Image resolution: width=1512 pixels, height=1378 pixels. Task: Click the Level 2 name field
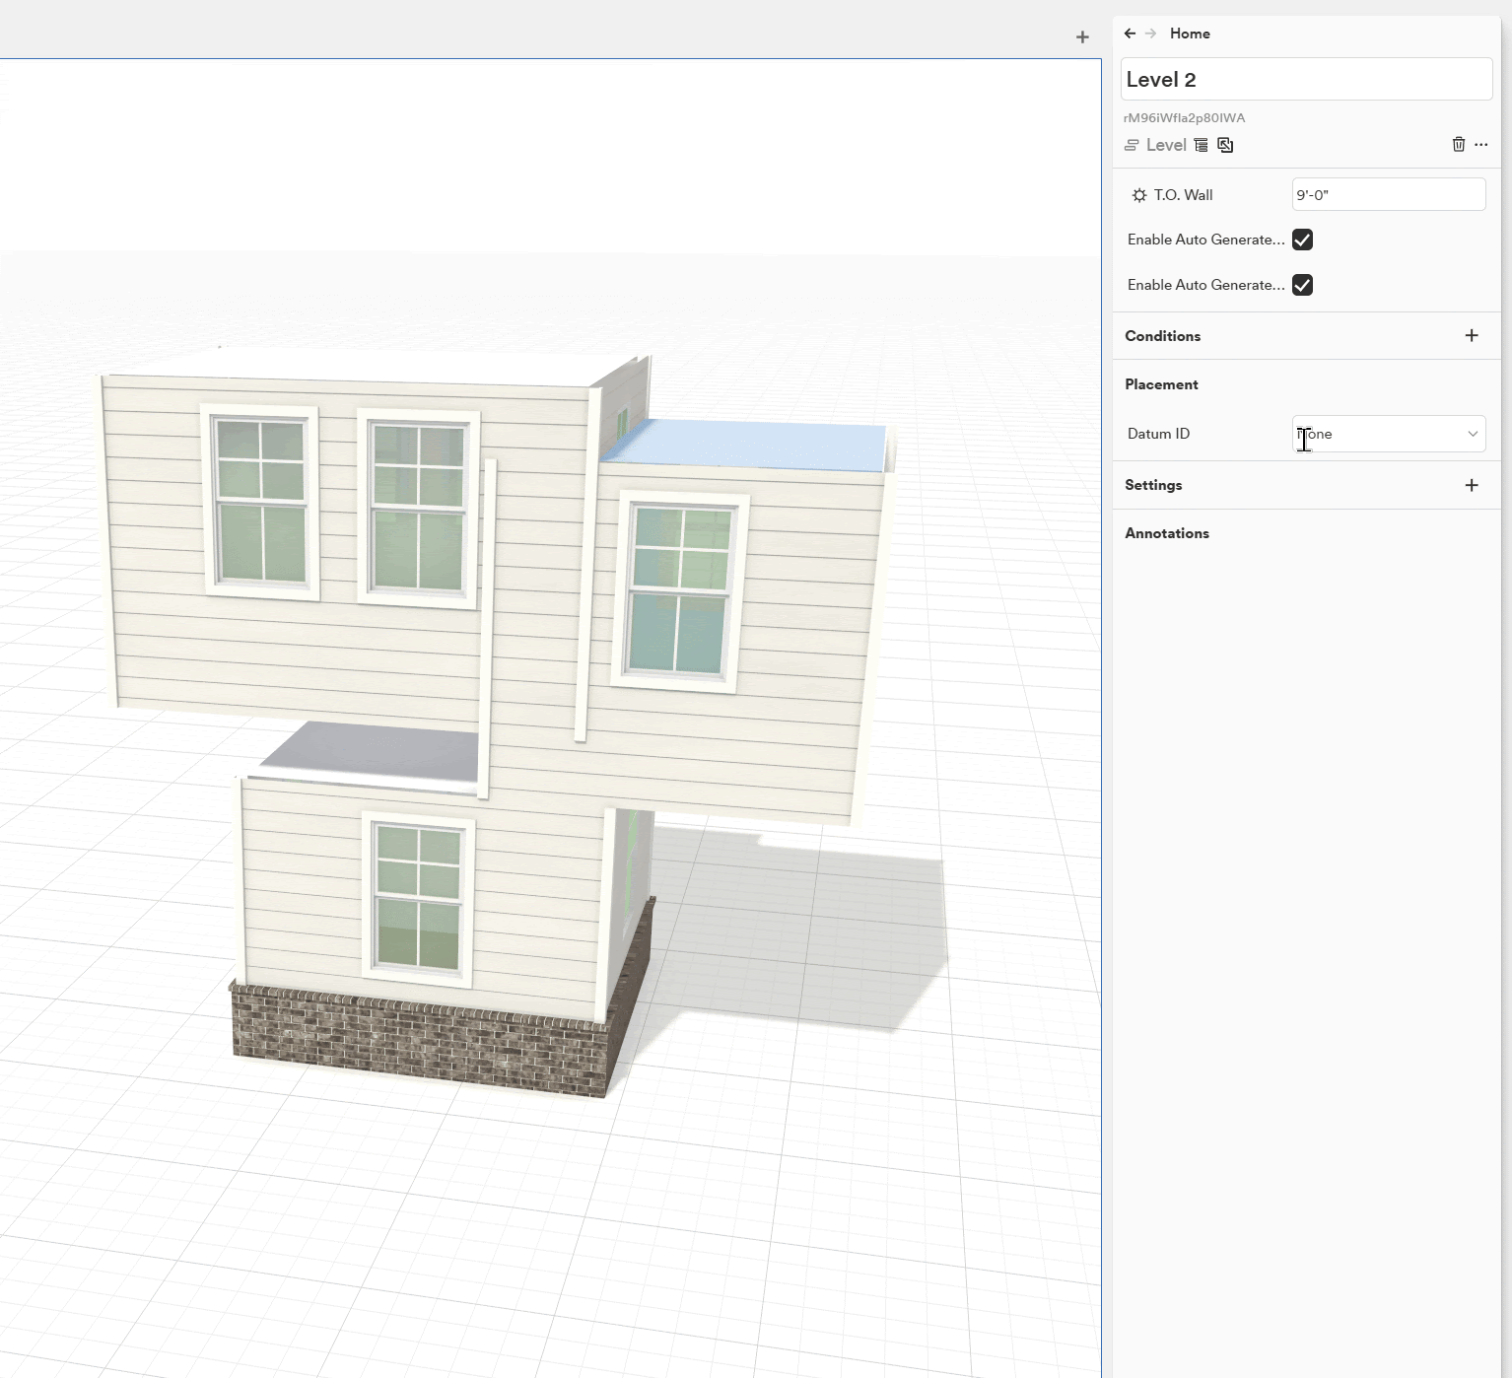click(1306, 80)
